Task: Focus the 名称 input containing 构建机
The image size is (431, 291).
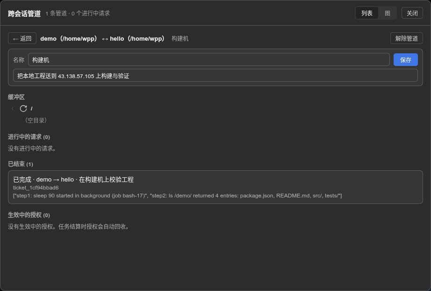Action: point(208,60)
